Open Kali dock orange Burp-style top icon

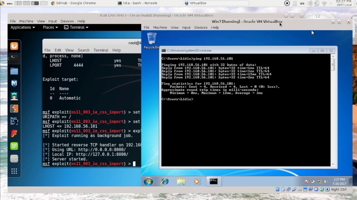coord(14,46)
